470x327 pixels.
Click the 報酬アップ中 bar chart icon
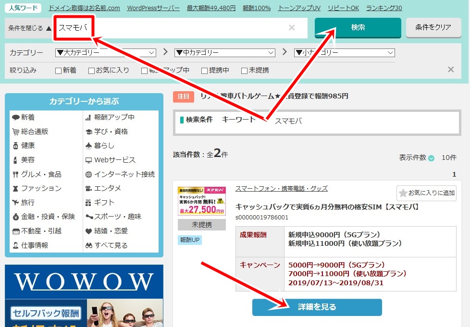(88, 117)
